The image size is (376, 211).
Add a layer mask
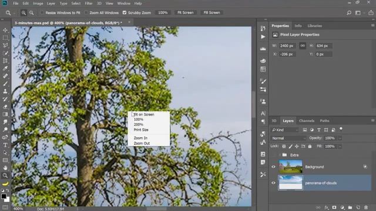tap(334, 207)
